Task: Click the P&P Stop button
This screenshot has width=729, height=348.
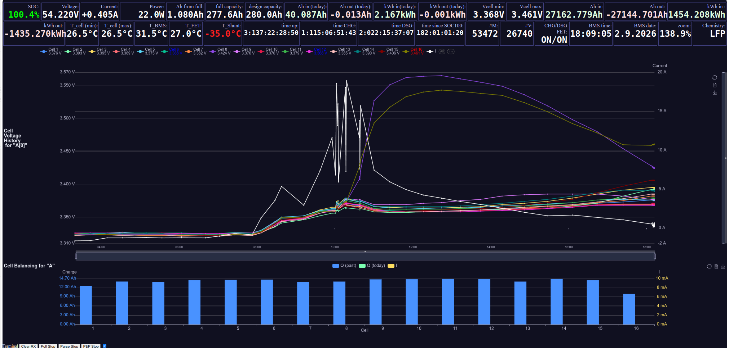Action: tap(91, 346)
